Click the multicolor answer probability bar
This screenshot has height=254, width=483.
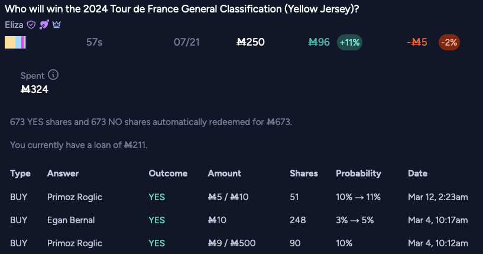point(15,42)
